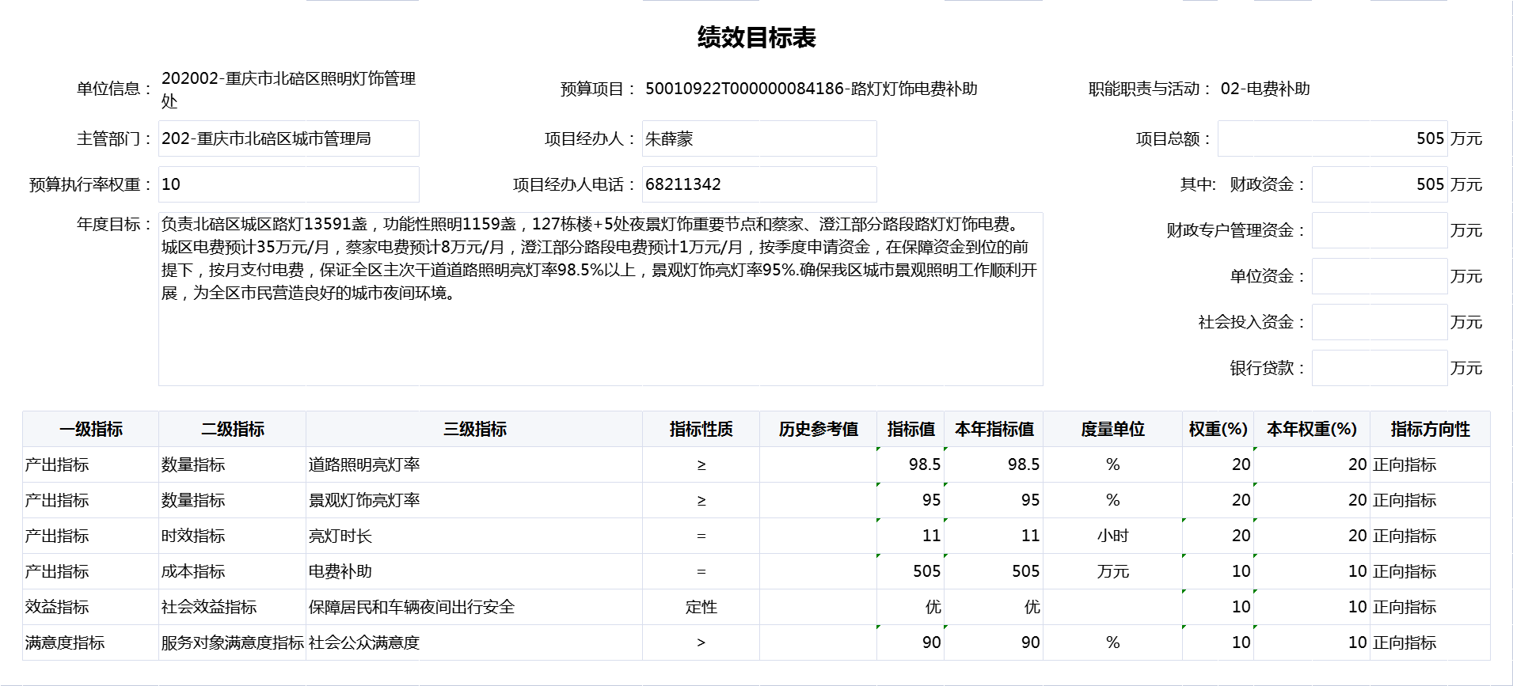The width and height of the screenshot is (1513, 686).
Task: Click the 项目总额 amount field
Action: pyautogui.click(x=1332, y=138)
